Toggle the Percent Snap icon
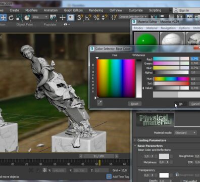The width and height of the screenshot is (200, 182). [x=96, y=18]
